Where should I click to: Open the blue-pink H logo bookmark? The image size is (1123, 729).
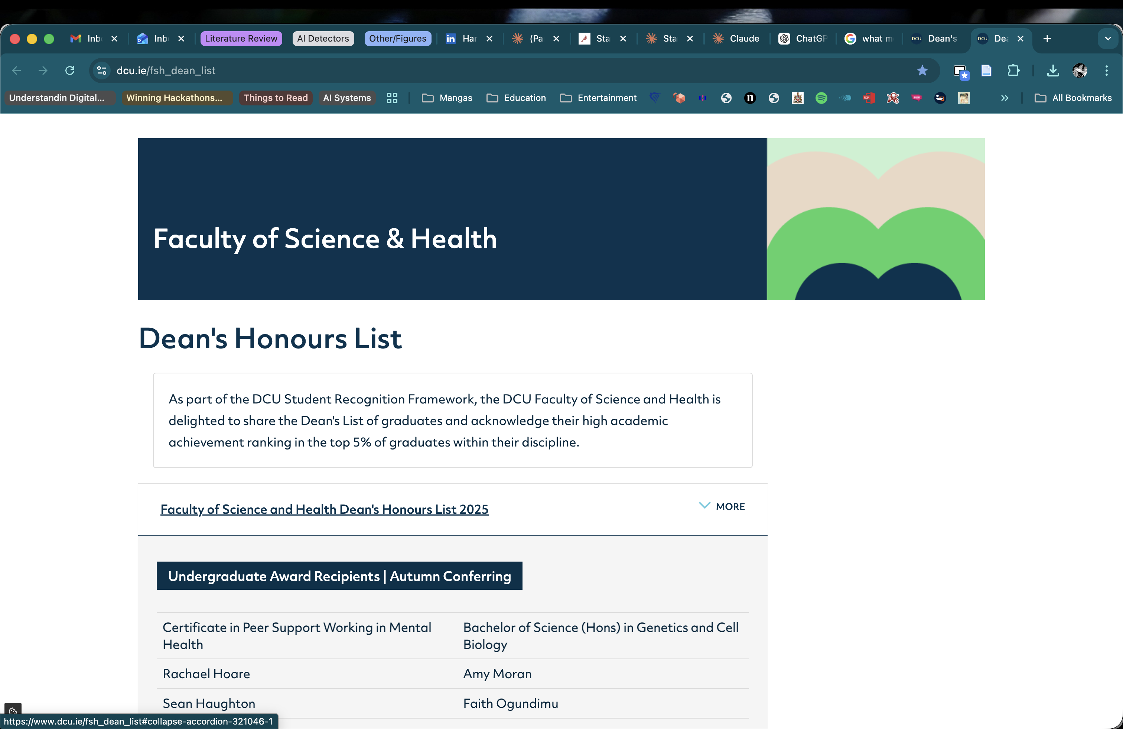coord(702,98)
